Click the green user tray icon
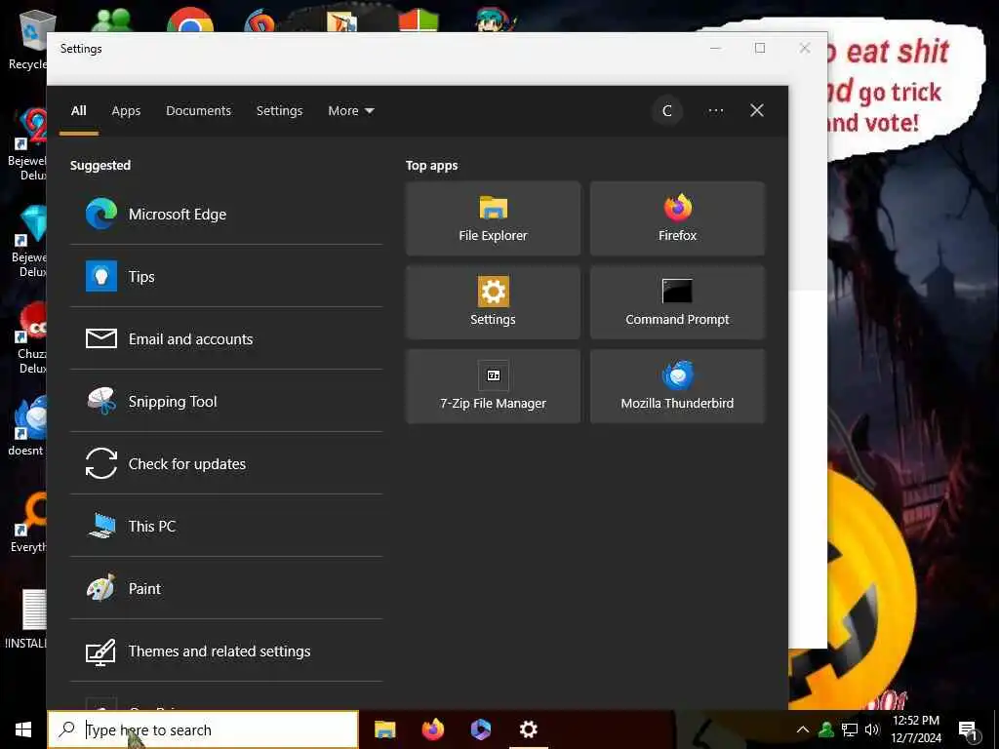Viewport: 999px width, 749px height. 826,729
